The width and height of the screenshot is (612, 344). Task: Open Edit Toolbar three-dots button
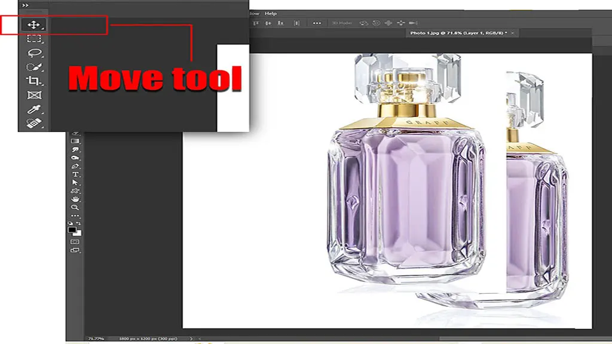click(75, 216)
